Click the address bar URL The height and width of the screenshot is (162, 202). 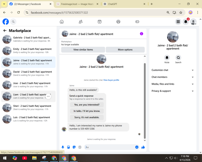(x=59, y=13)
